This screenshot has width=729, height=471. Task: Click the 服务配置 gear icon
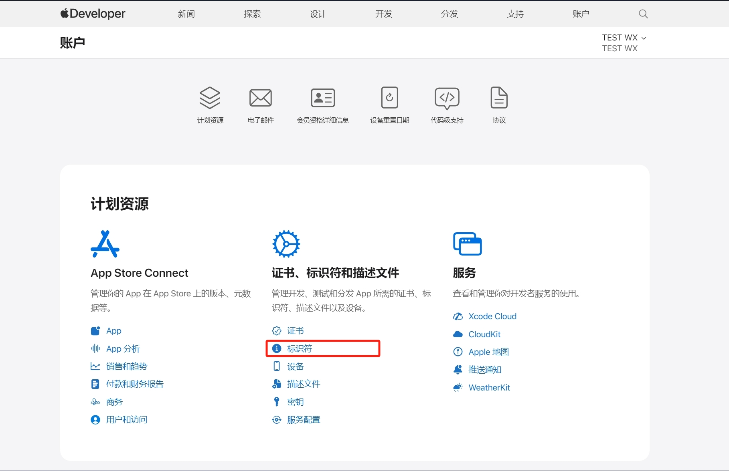pyautogui.click(x=277, y=420)
